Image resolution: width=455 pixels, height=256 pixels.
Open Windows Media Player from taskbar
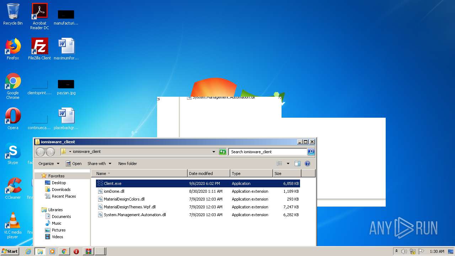point(52,251)
